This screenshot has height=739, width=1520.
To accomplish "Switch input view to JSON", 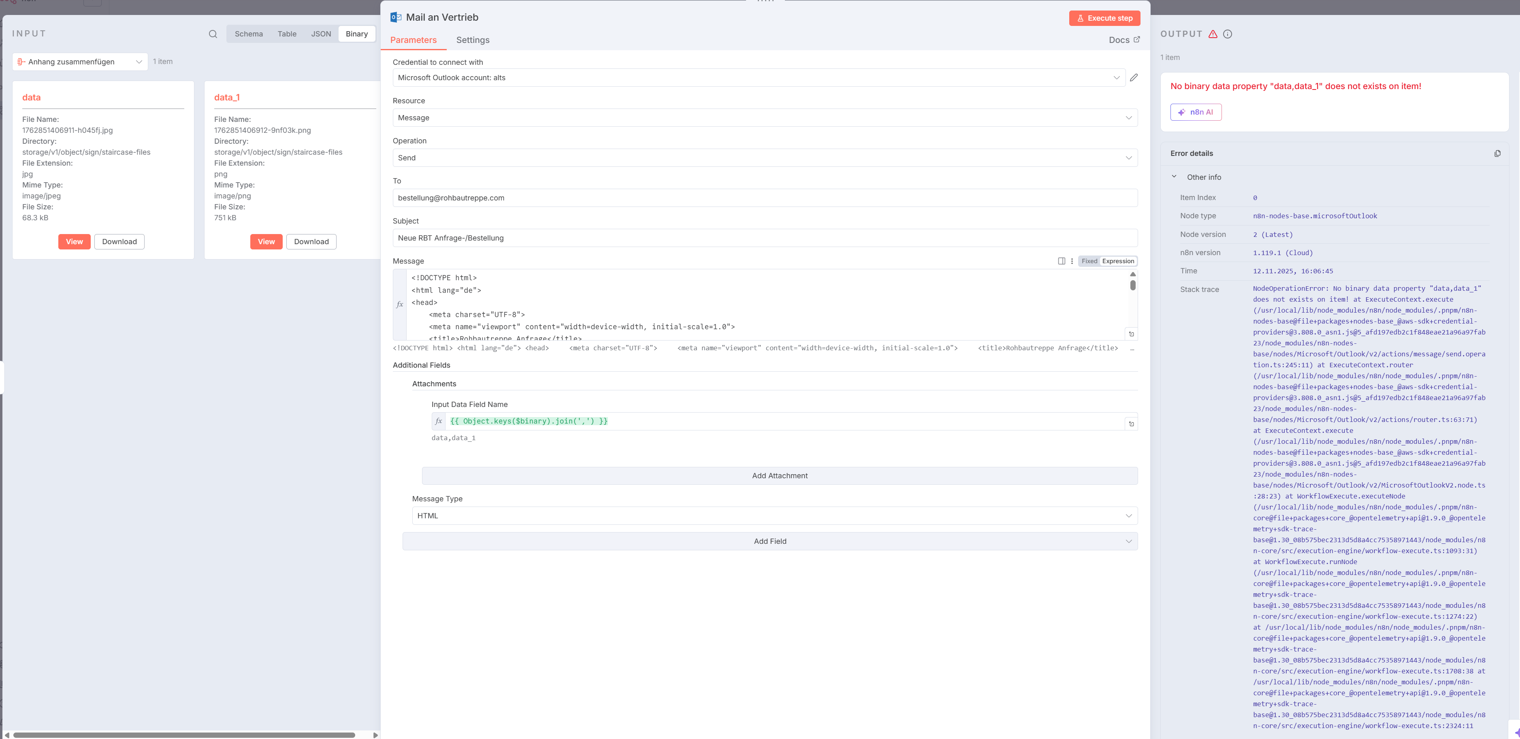I will click(321, 34).
